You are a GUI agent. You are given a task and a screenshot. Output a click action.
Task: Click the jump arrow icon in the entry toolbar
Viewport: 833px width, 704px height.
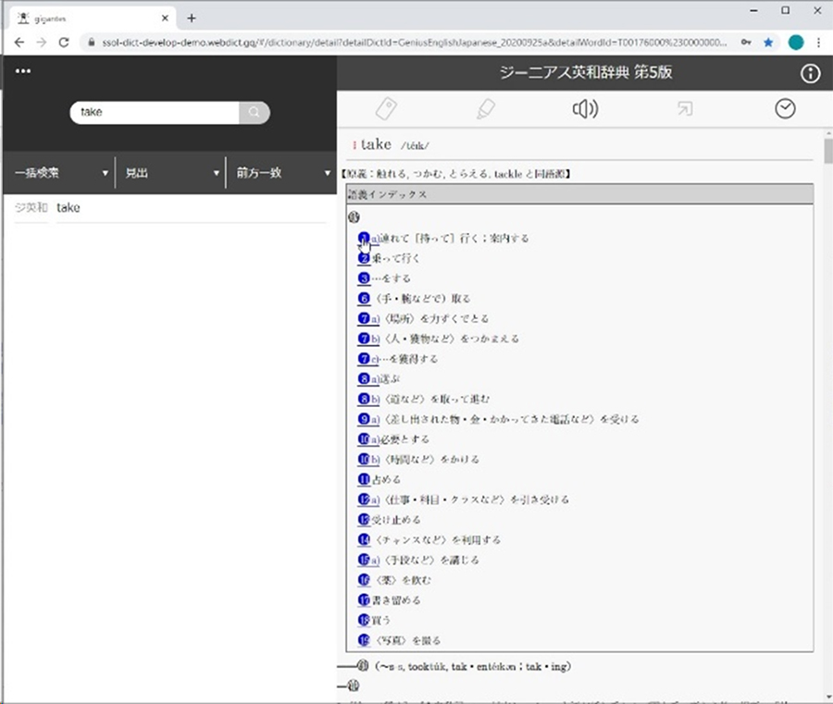click(685, 109)
